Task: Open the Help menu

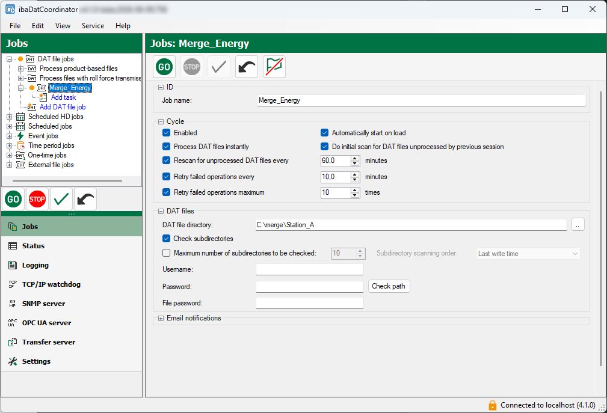Action: pyautogui.click(x=123, y=25)
